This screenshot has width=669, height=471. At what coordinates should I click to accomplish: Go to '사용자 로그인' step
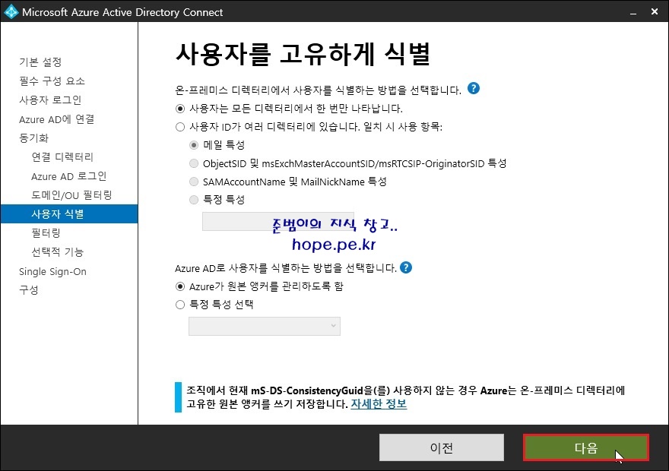(x=50, y=100)
